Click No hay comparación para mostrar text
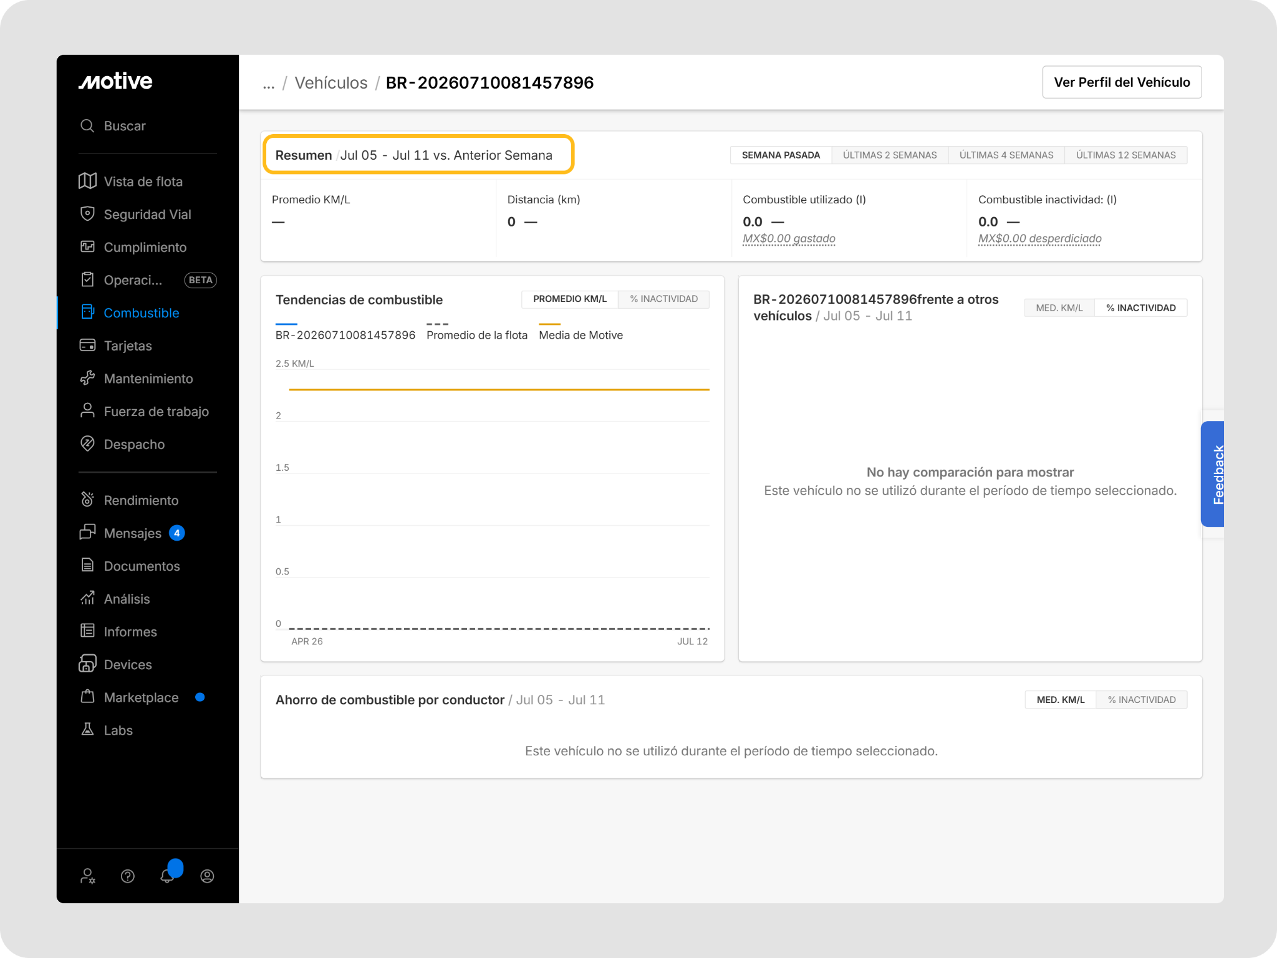 point(970,473)
